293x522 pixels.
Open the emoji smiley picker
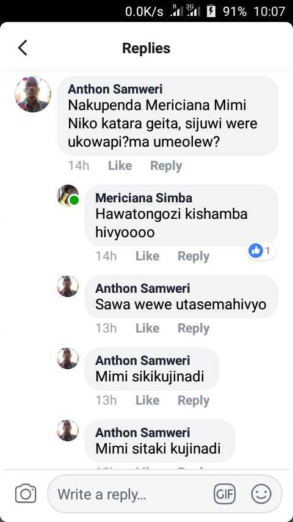[x=261, y=494]
